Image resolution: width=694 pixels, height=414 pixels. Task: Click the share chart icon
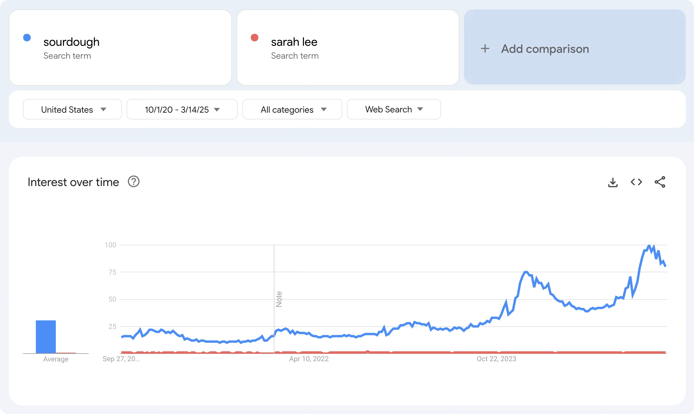coord(660,182)
